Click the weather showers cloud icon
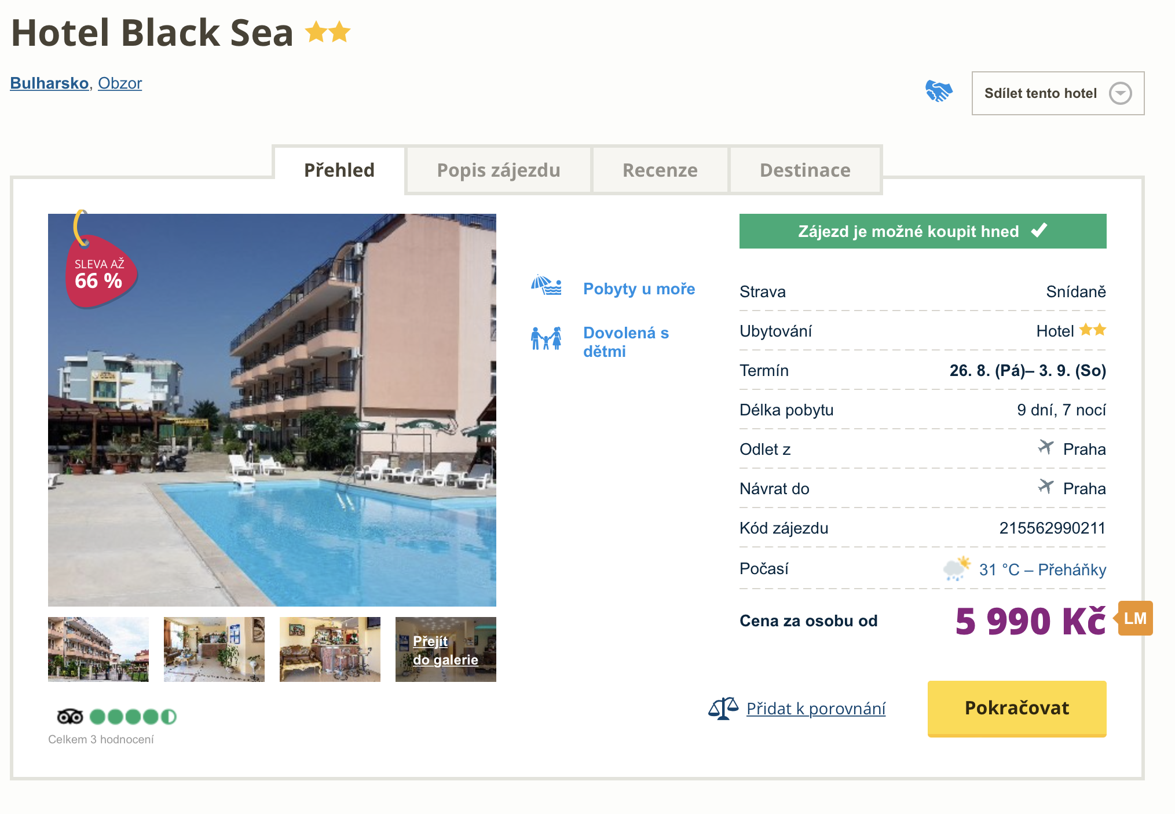The height and width of the screenshot is (814, 1175). click(x=956, y=568)
